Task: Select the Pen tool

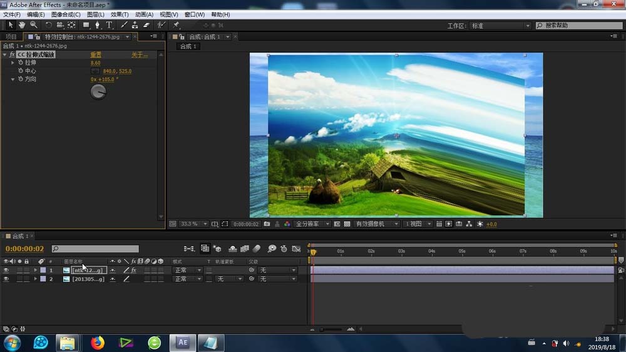Action: tap(97, 25)
